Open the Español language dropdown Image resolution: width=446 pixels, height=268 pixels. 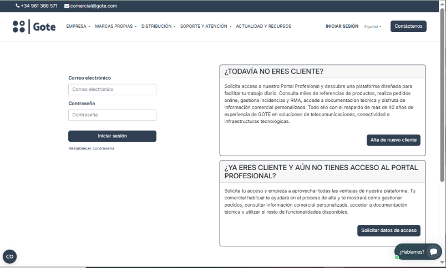pyautogui.click(x=373, y=27)
